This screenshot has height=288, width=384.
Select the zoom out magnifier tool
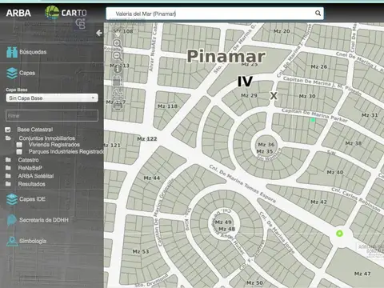point(118,56)
